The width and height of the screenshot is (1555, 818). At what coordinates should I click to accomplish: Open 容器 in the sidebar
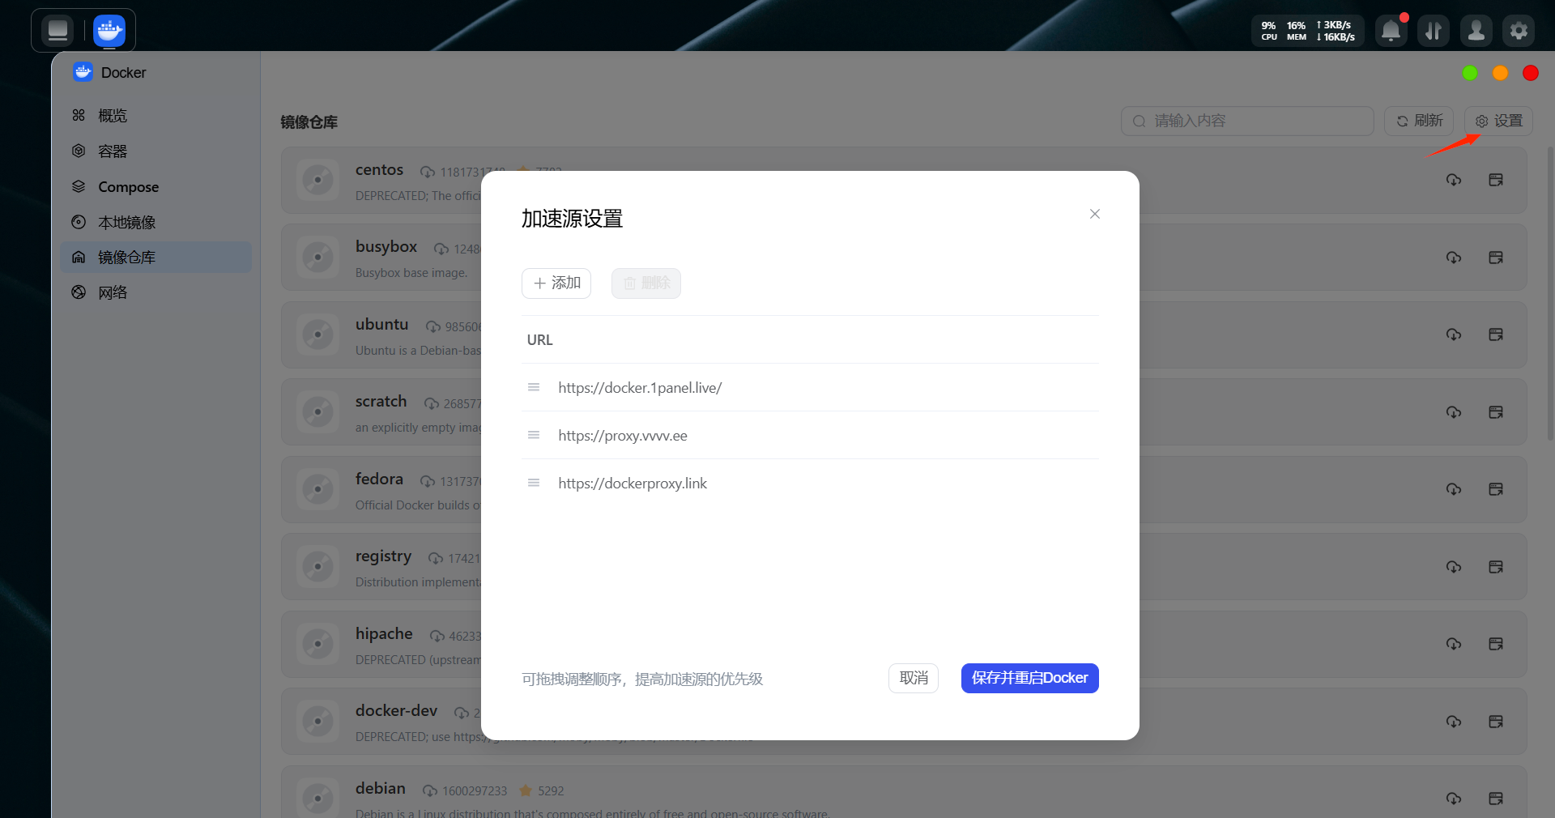(x=155, y=151)
